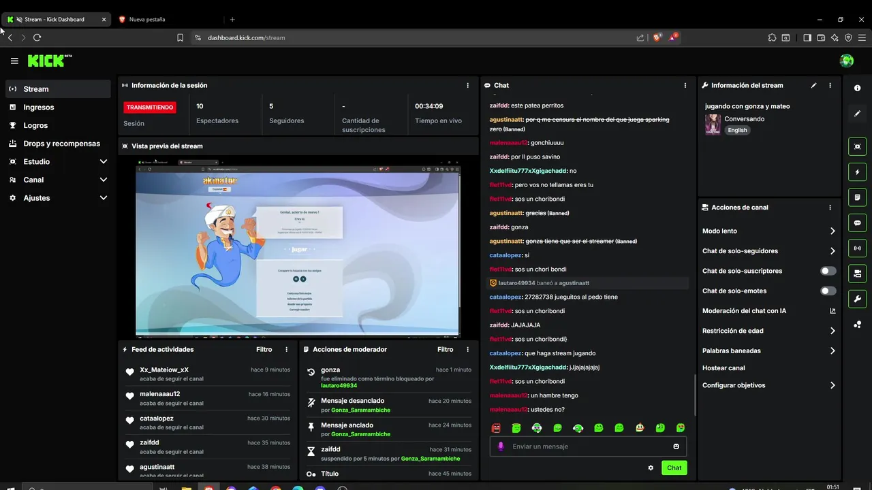Toggle the document icon in the right sidebar
This screenshot has width=872, height=490.
858,197
